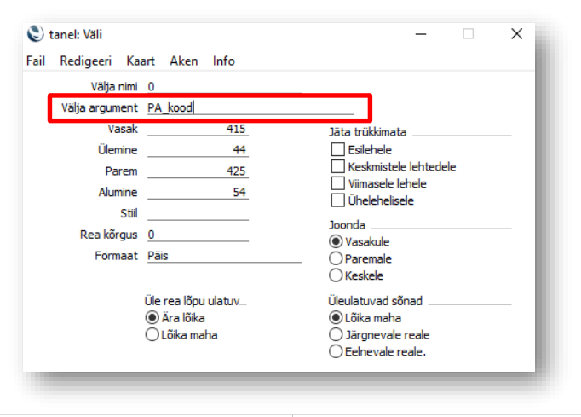Screen dimensions: 581x417
Task: Minimize the tanel: Väli window
Action: point(421,34)
